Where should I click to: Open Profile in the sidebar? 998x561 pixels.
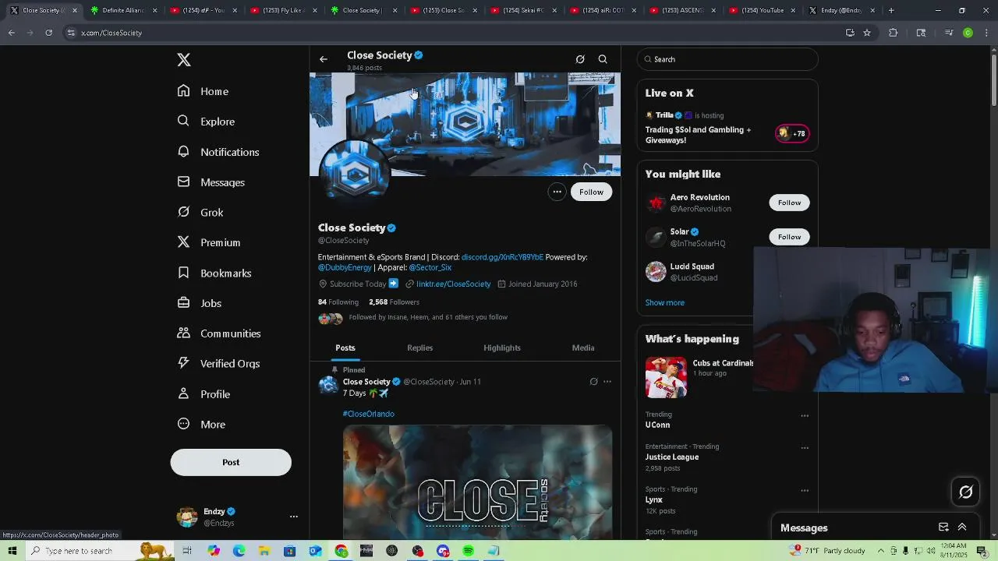pyautogui.click(x=203, y=394)
